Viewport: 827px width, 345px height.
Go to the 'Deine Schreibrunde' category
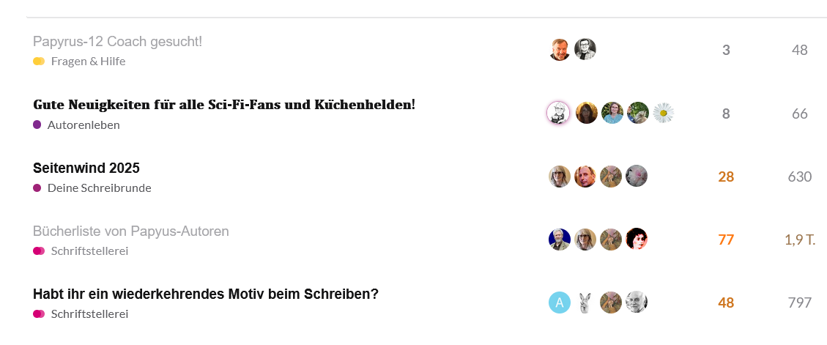99,188
